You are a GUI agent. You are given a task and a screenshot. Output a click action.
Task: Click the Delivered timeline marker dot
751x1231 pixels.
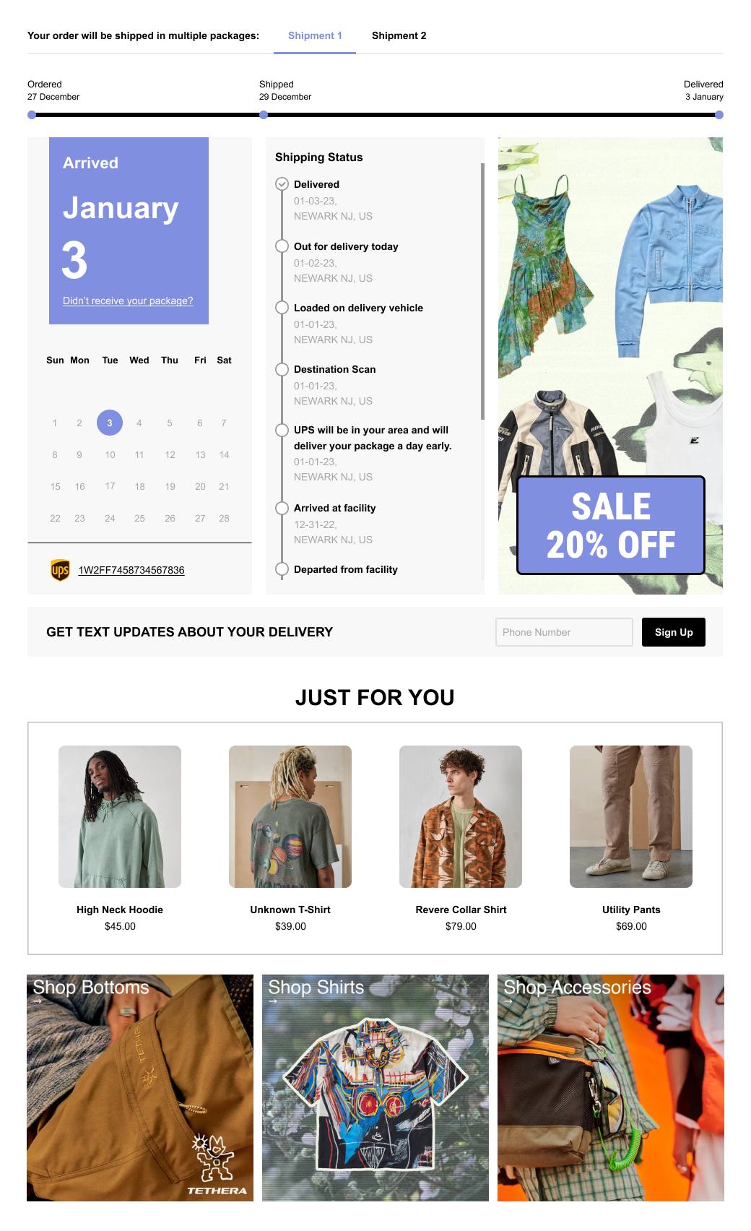point(719,115)
